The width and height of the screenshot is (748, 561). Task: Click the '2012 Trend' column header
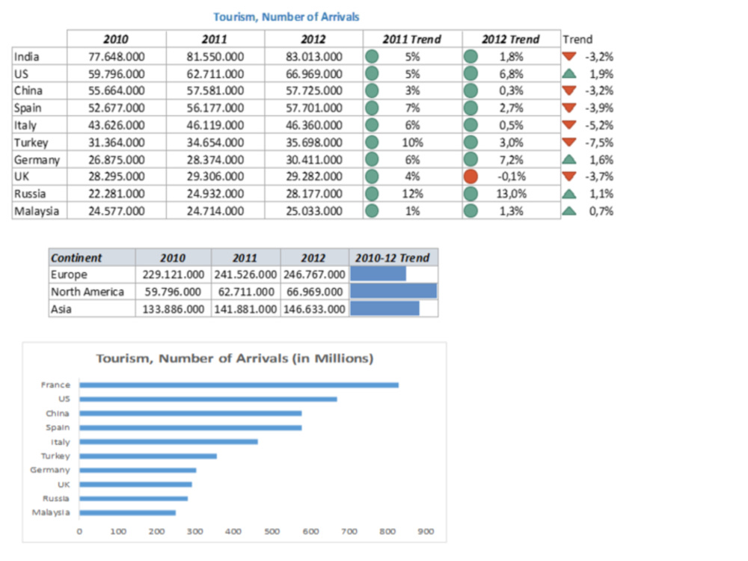point(511,39)
